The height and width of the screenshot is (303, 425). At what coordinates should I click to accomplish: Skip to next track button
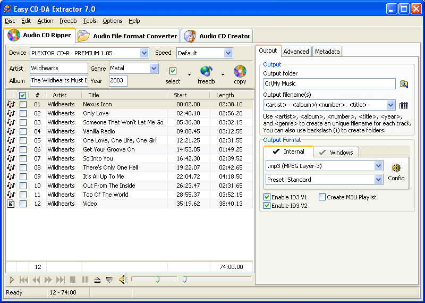click(61, 280)
